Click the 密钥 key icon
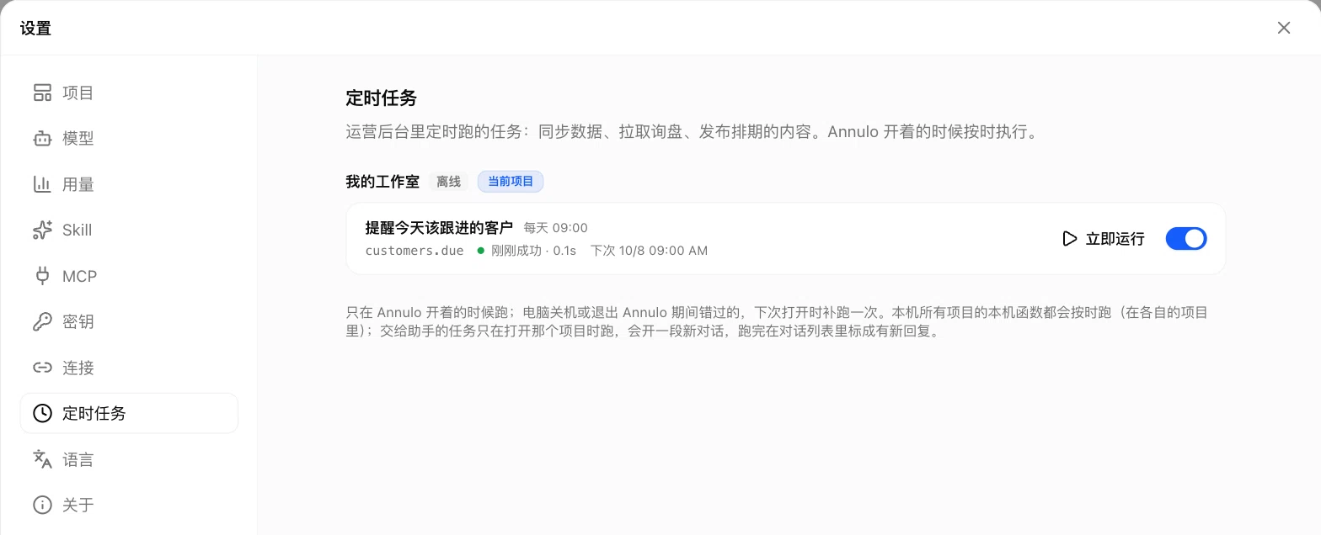 click(x=42, y=322)
